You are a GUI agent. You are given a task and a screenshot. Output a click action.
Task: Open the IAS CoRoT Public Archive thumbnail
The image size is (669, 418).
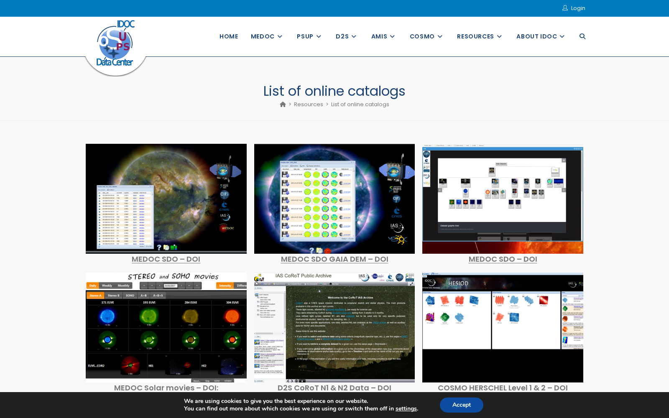[334, 327]
